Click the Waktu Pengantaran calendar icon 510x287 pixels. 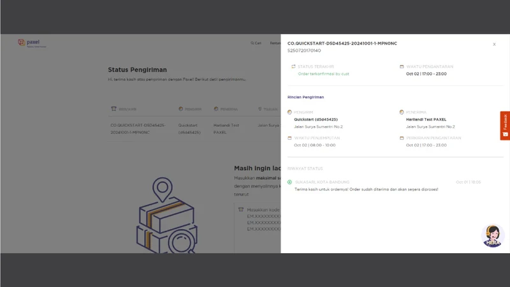(402, 66)
